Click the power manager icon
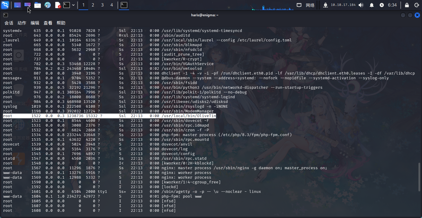This screenshot has height=218, width=422. [382, 5]
